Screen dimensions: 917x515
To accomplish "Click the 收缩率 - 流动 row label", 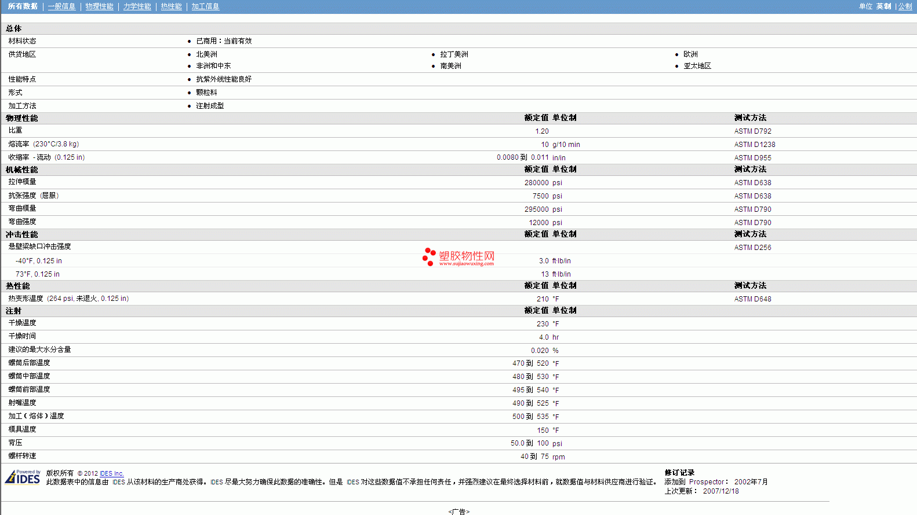I will [46, 157].
